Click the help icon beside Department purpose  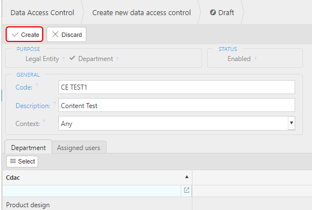click(x=118, y=59)
